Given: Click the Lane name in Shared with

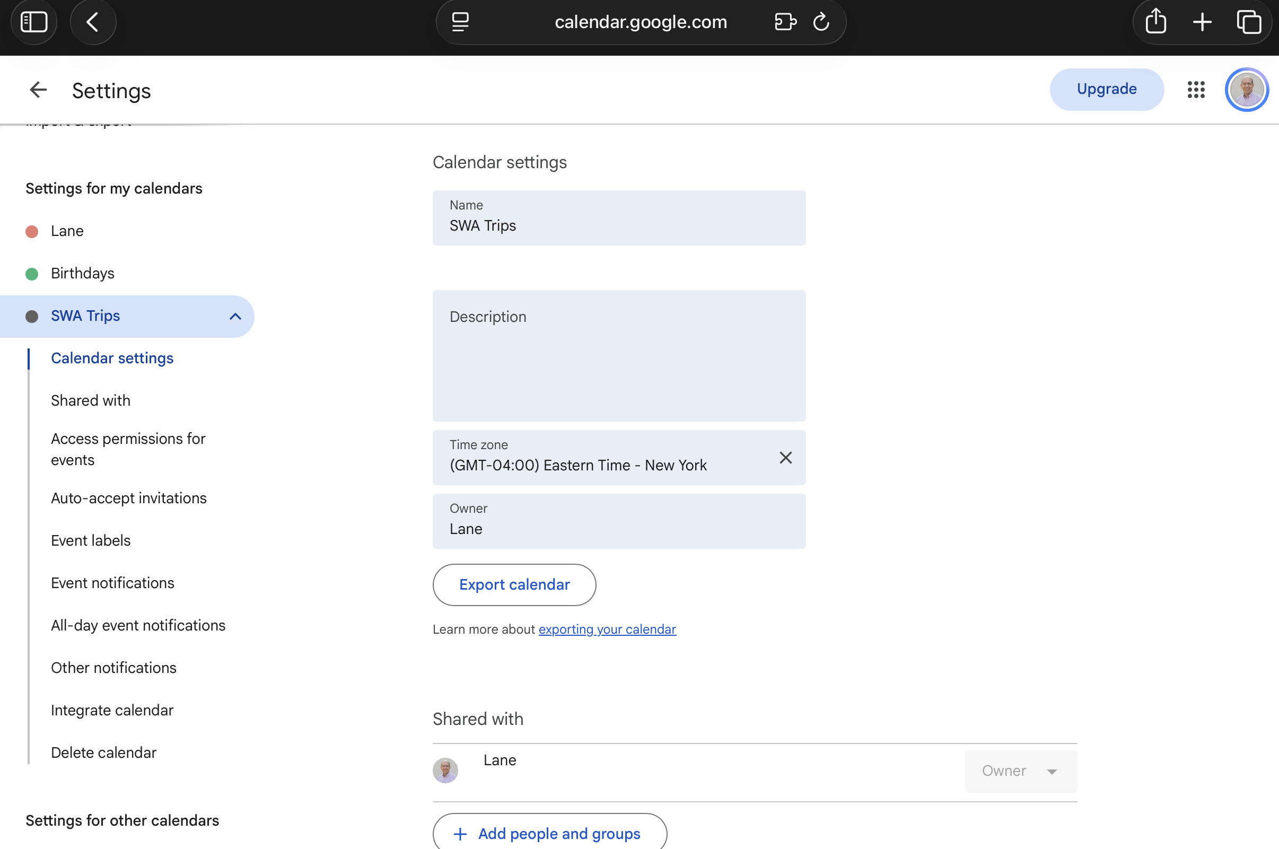Looking at the screenshot, I should [x=500, y=760].
